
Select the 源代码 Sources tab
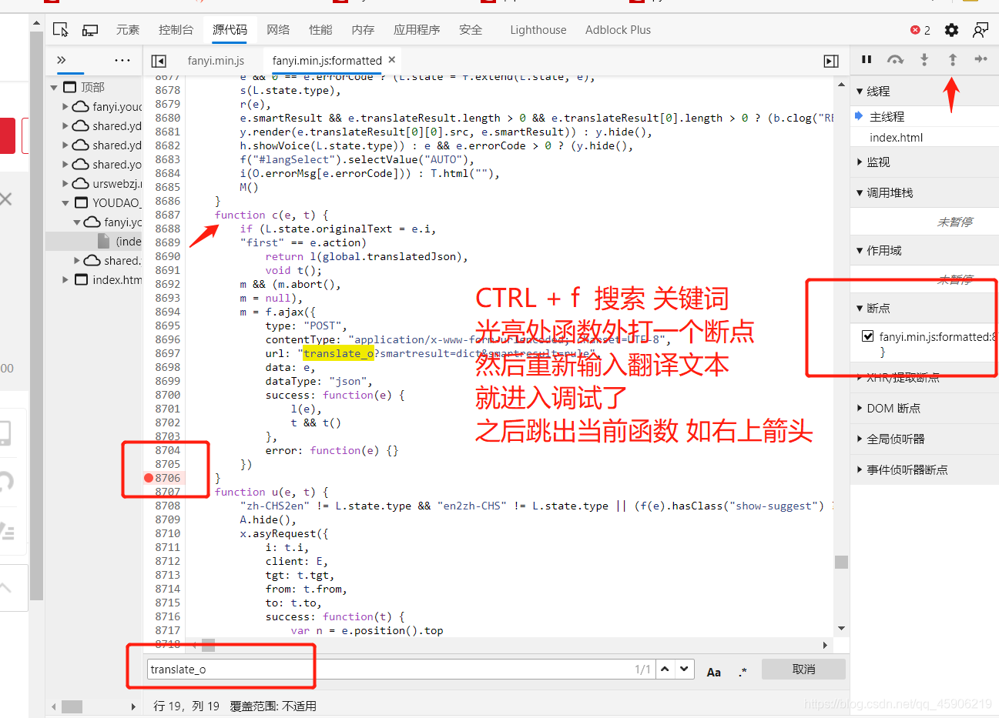(x=230, y=30)
